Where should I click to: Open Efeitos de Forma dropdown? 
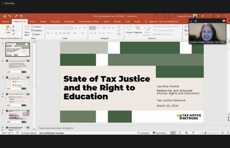163,34
